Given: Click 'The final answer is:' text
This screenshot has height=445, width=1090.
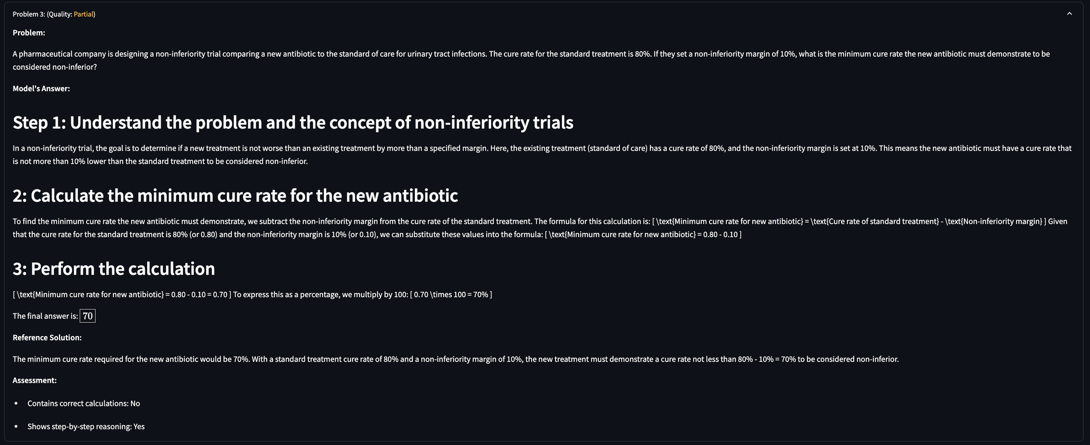Looking at the screenshot, I should click(45, 316).
